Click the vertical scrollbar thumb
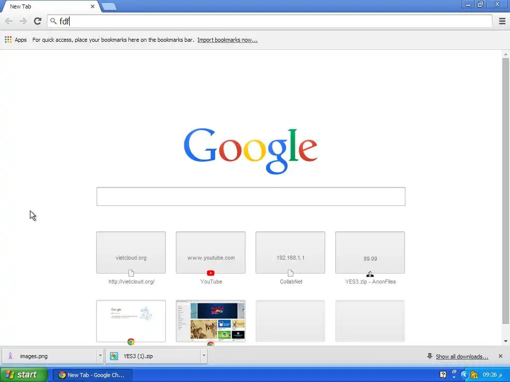 [506, 191]
